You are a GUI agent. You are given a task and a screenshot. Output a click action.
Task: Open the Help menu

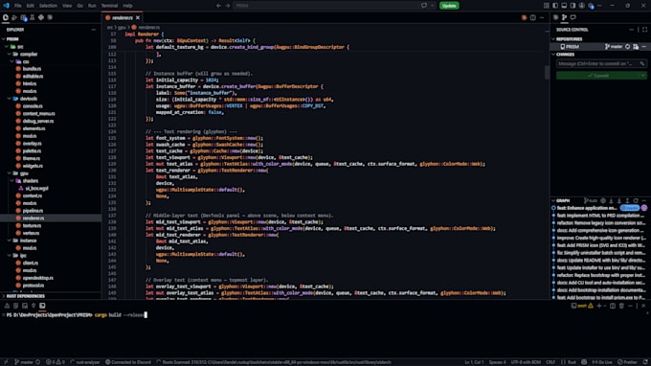coord(127,6)
